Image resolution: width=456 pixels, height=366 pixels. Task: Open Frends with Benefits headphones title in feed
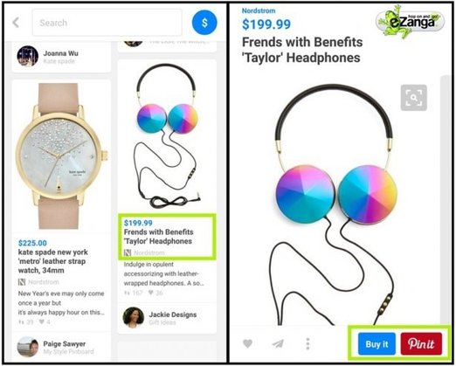click(x=159, y=237)
